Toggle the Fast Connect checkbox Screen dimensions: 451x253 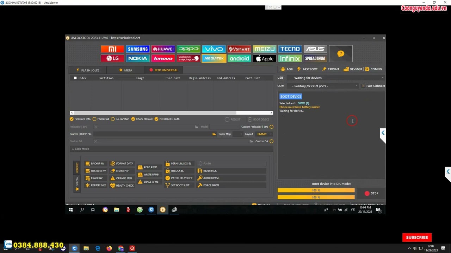(x=363, y=86)
